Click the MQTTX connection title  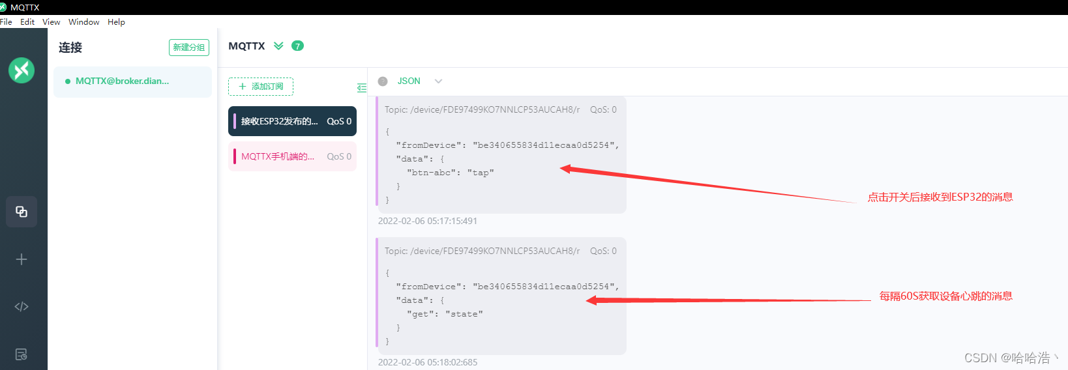(x=246, y=46)
